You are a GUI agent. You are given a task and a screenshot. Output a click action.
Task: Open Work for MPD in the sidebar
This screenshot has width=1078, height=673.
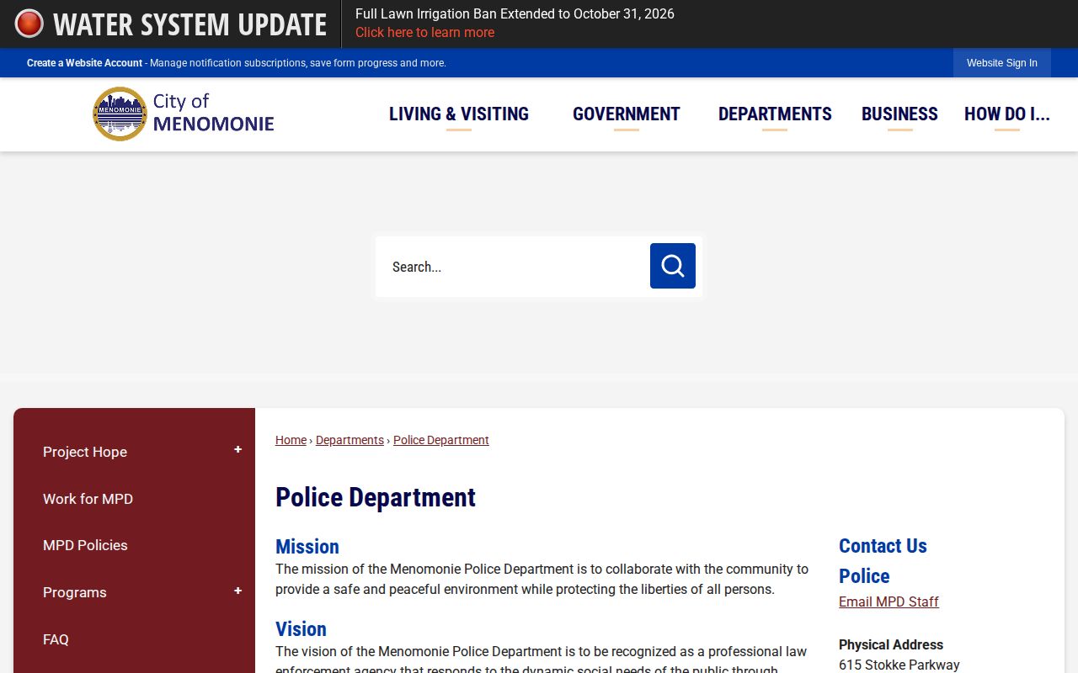click(88, 499)
